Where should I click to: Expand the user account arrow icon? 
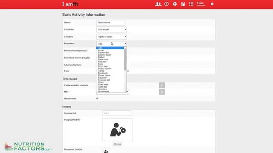click(212, 4)
